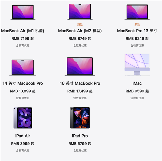
Task: Click the MacBook Air M1 laptop image
Action: [x=23, y=12]
